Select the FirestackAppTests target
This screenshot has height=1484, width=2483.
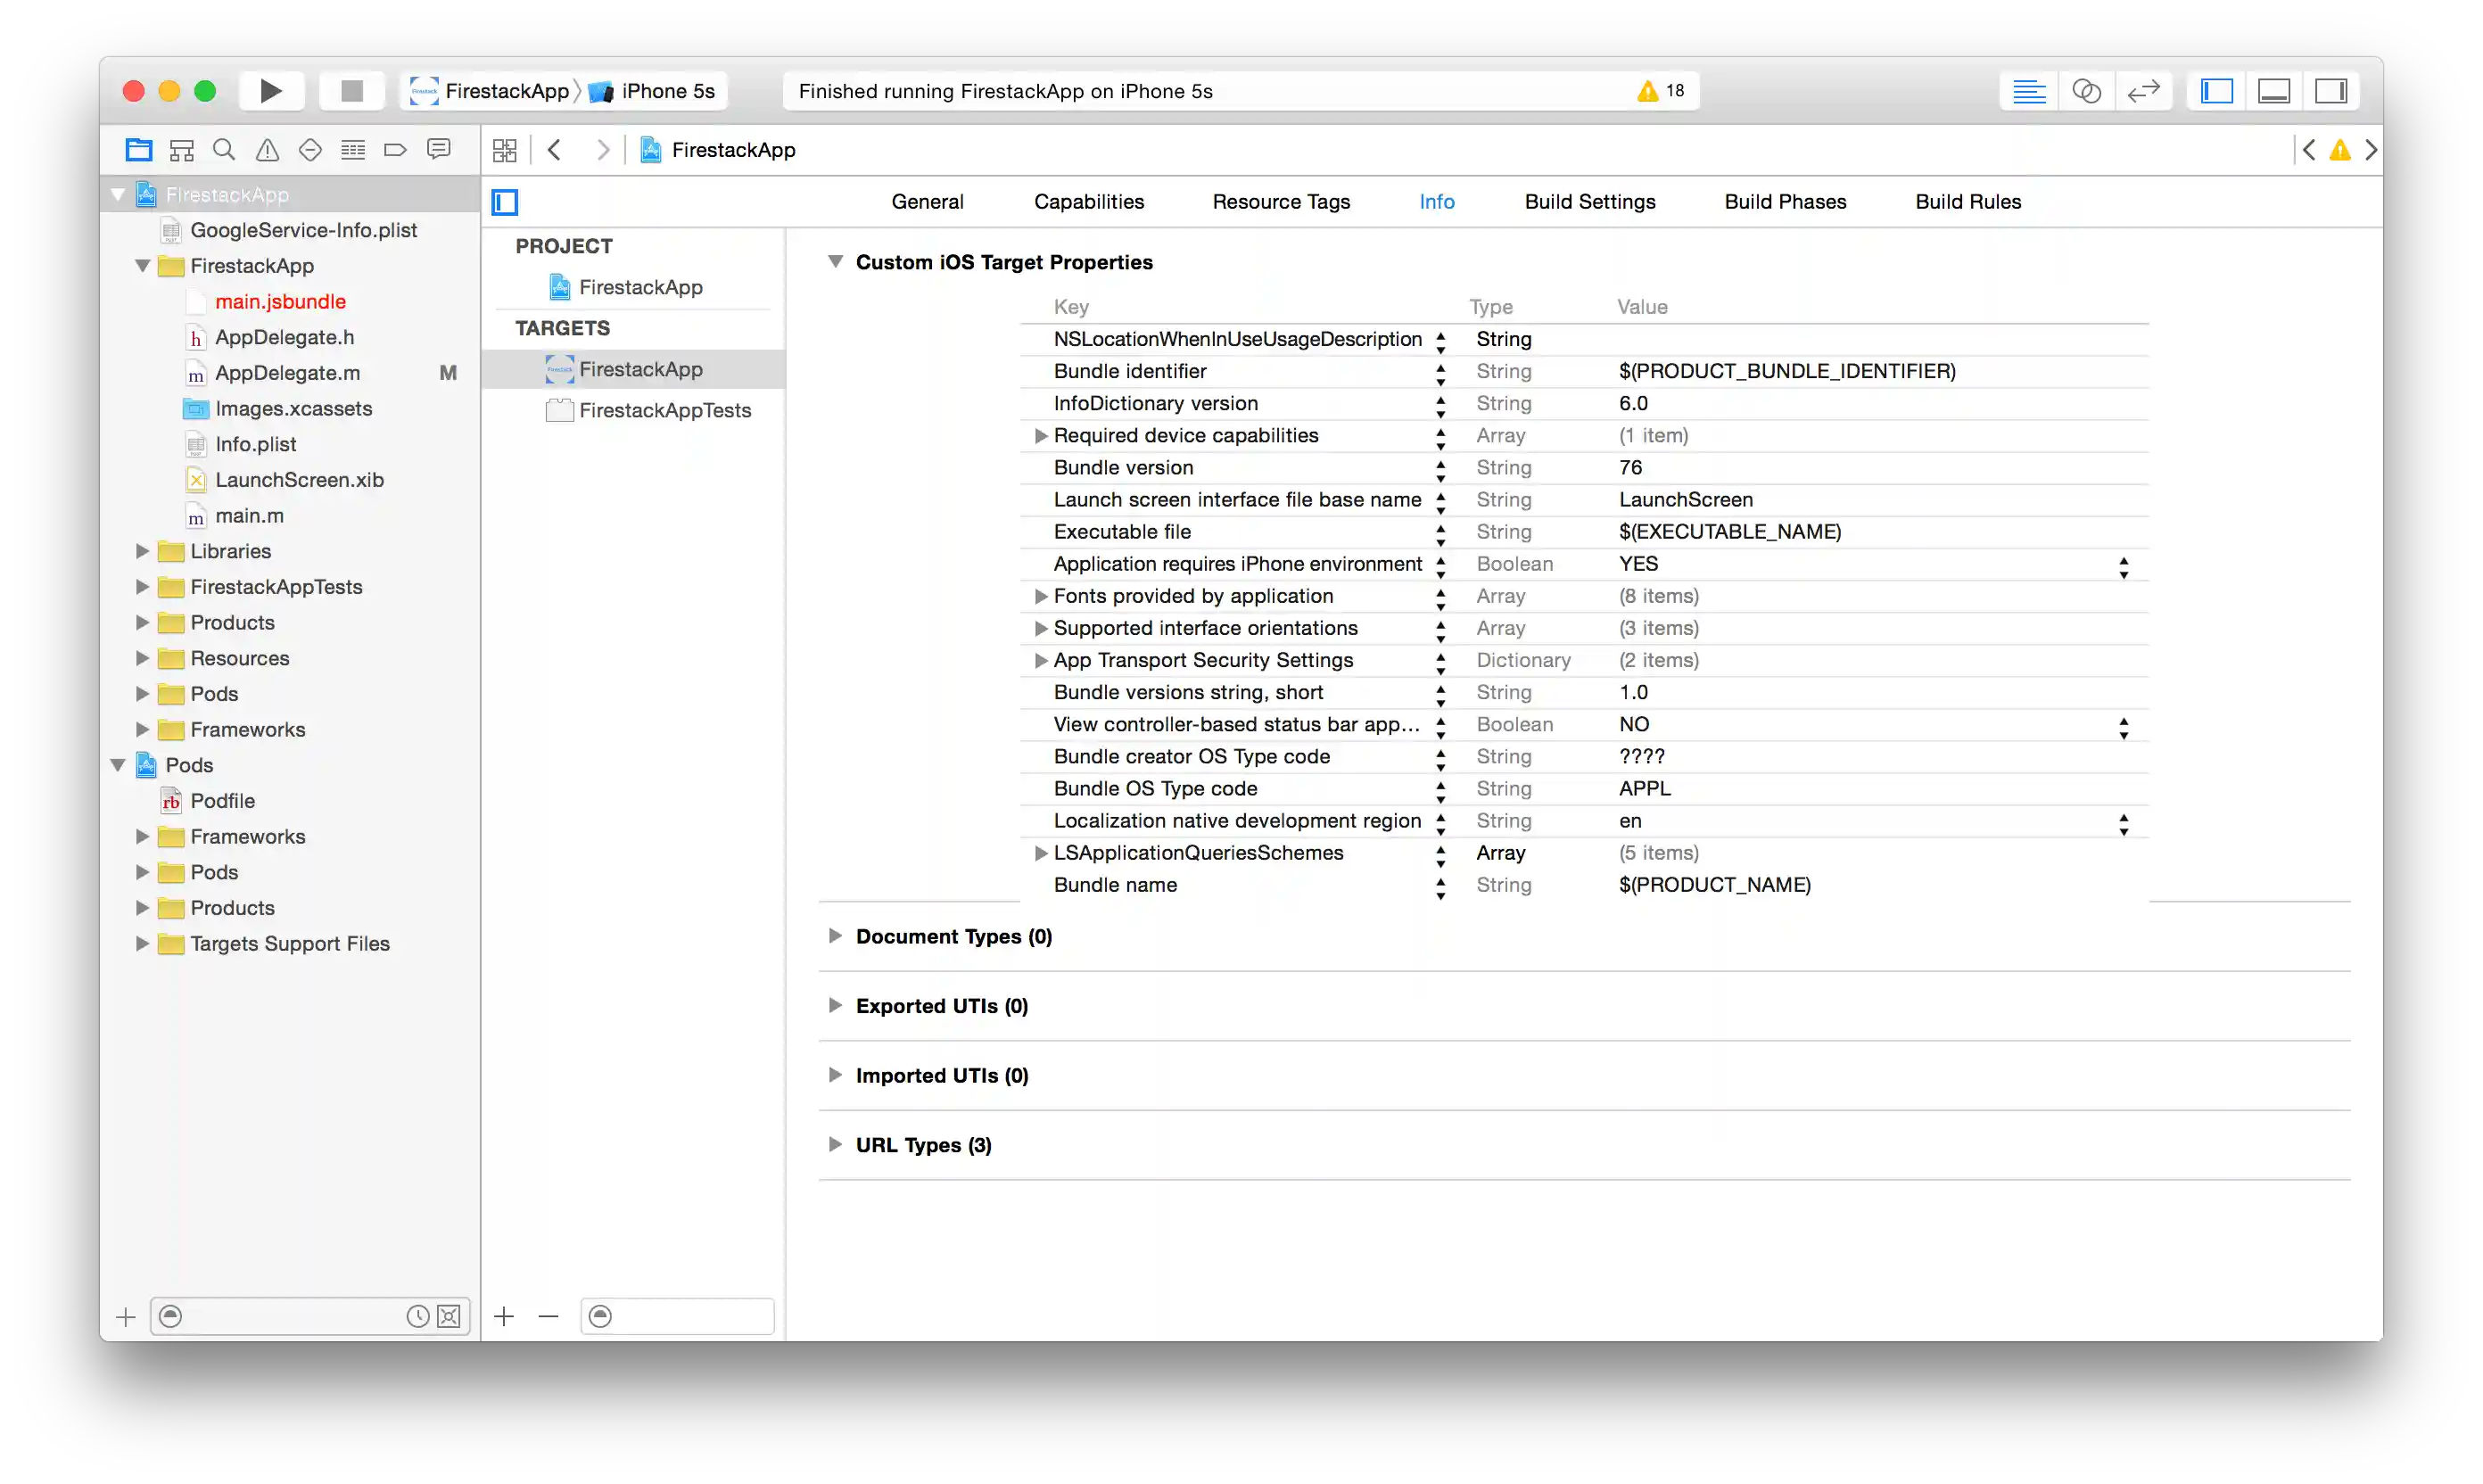point(664,410)
